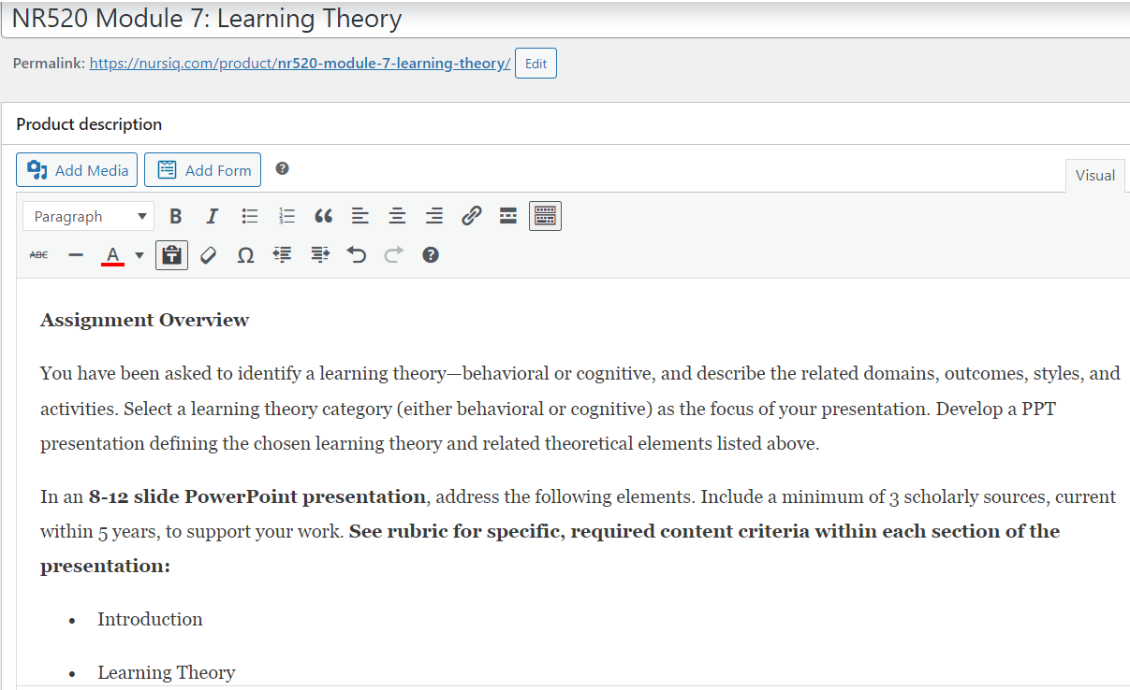Toggle bold formatting
The height and width of the screenshot is (690, 1130).
click(x=175, y=215)
